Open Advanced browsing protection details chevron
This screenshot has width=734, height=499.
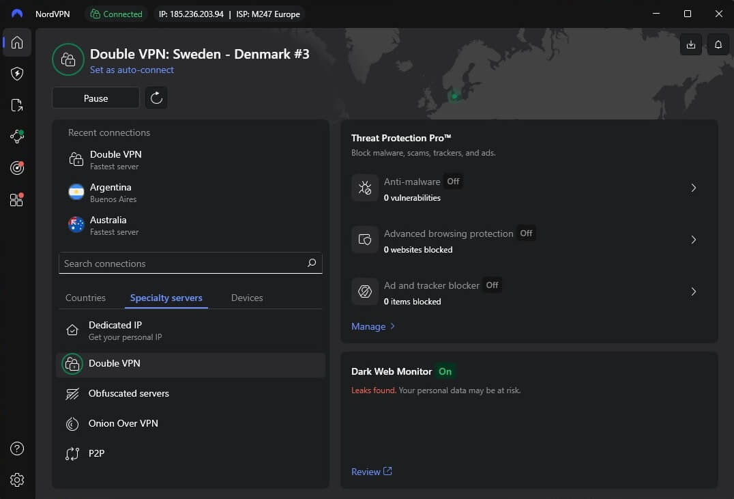(x=694, y=240)
